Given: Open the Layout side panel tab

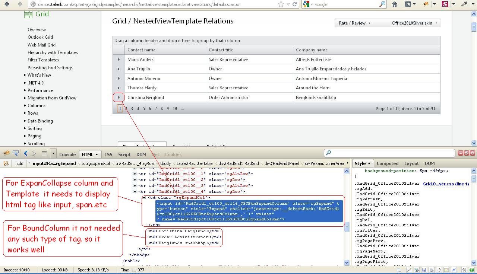Looking at the screenshot, I should tap(411, 163).
